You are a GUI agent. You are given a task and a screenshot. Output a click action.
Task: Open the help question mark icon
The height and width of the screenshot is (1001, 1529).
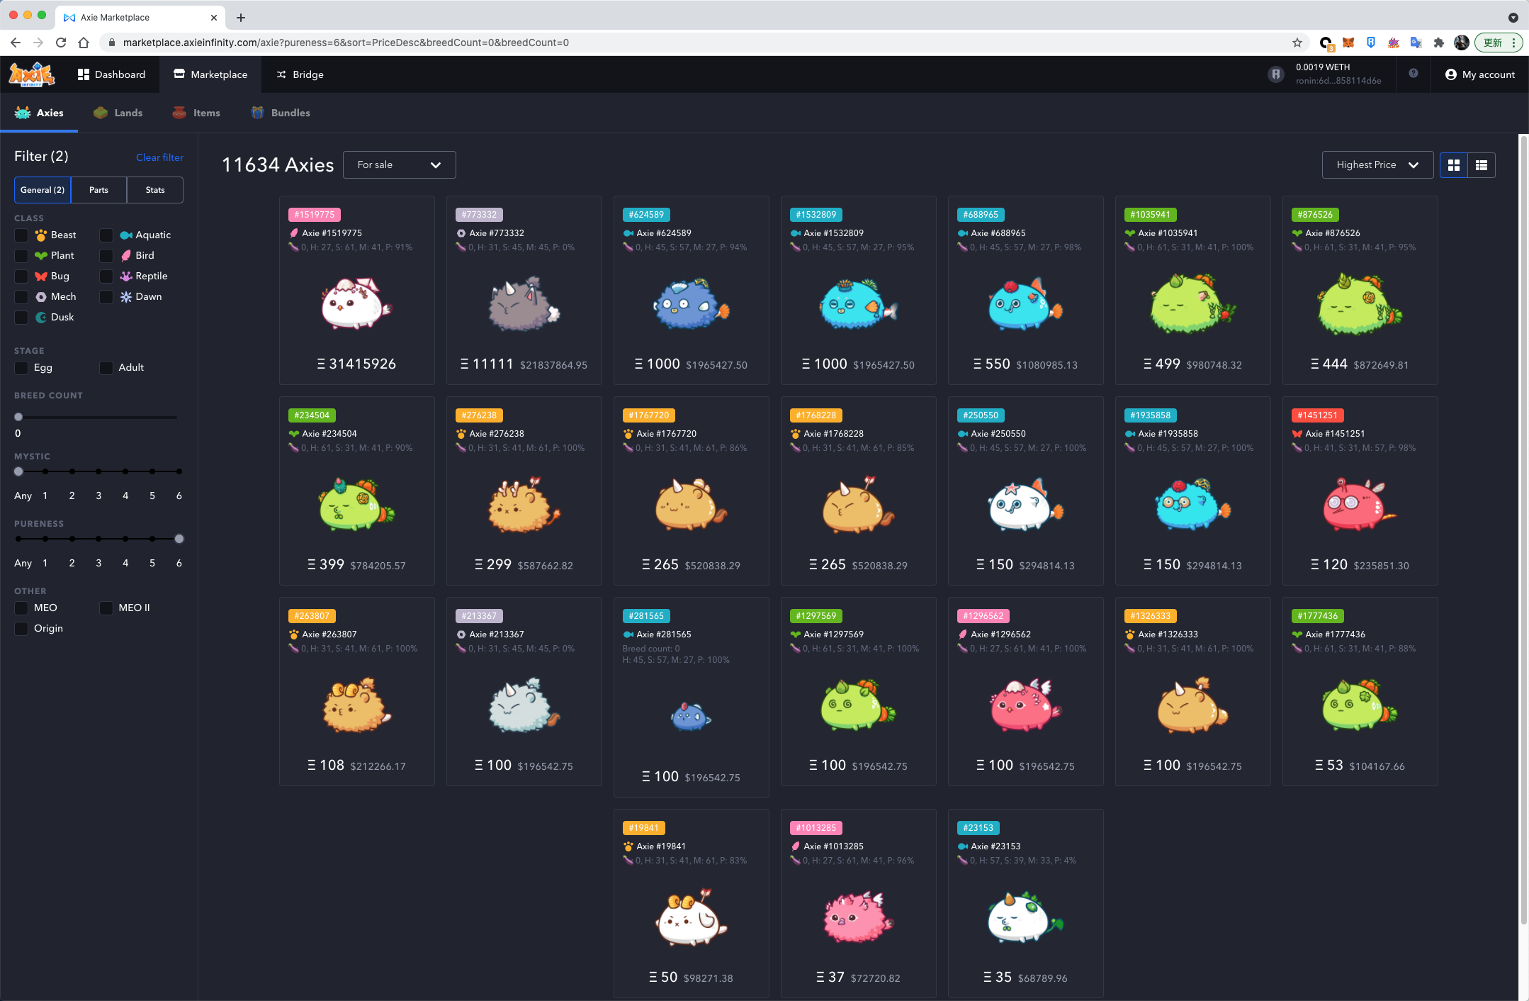1414,74
